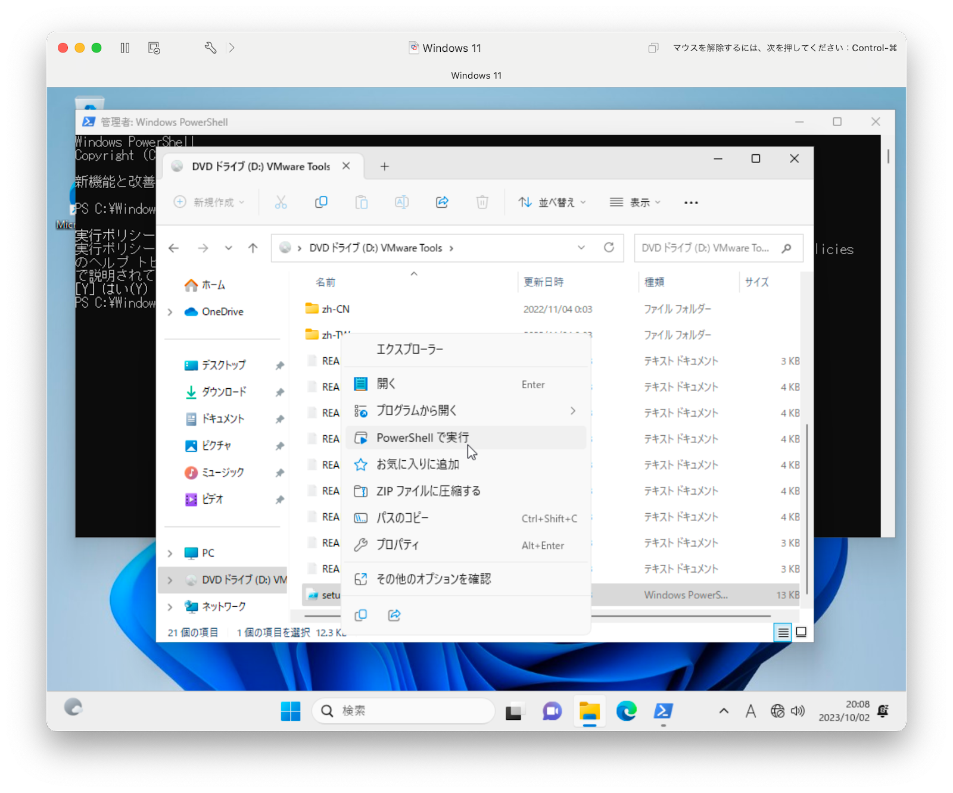The height and width of the screenshot is (793, 953).
Task: Select パスのコピー in context menu
Action: point(466,518)
